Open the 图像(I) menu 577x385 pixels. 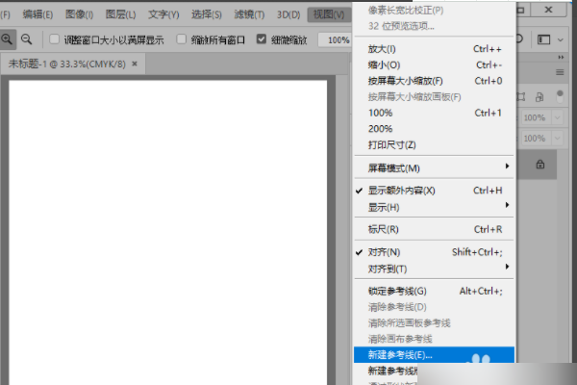tap(79, 14)
